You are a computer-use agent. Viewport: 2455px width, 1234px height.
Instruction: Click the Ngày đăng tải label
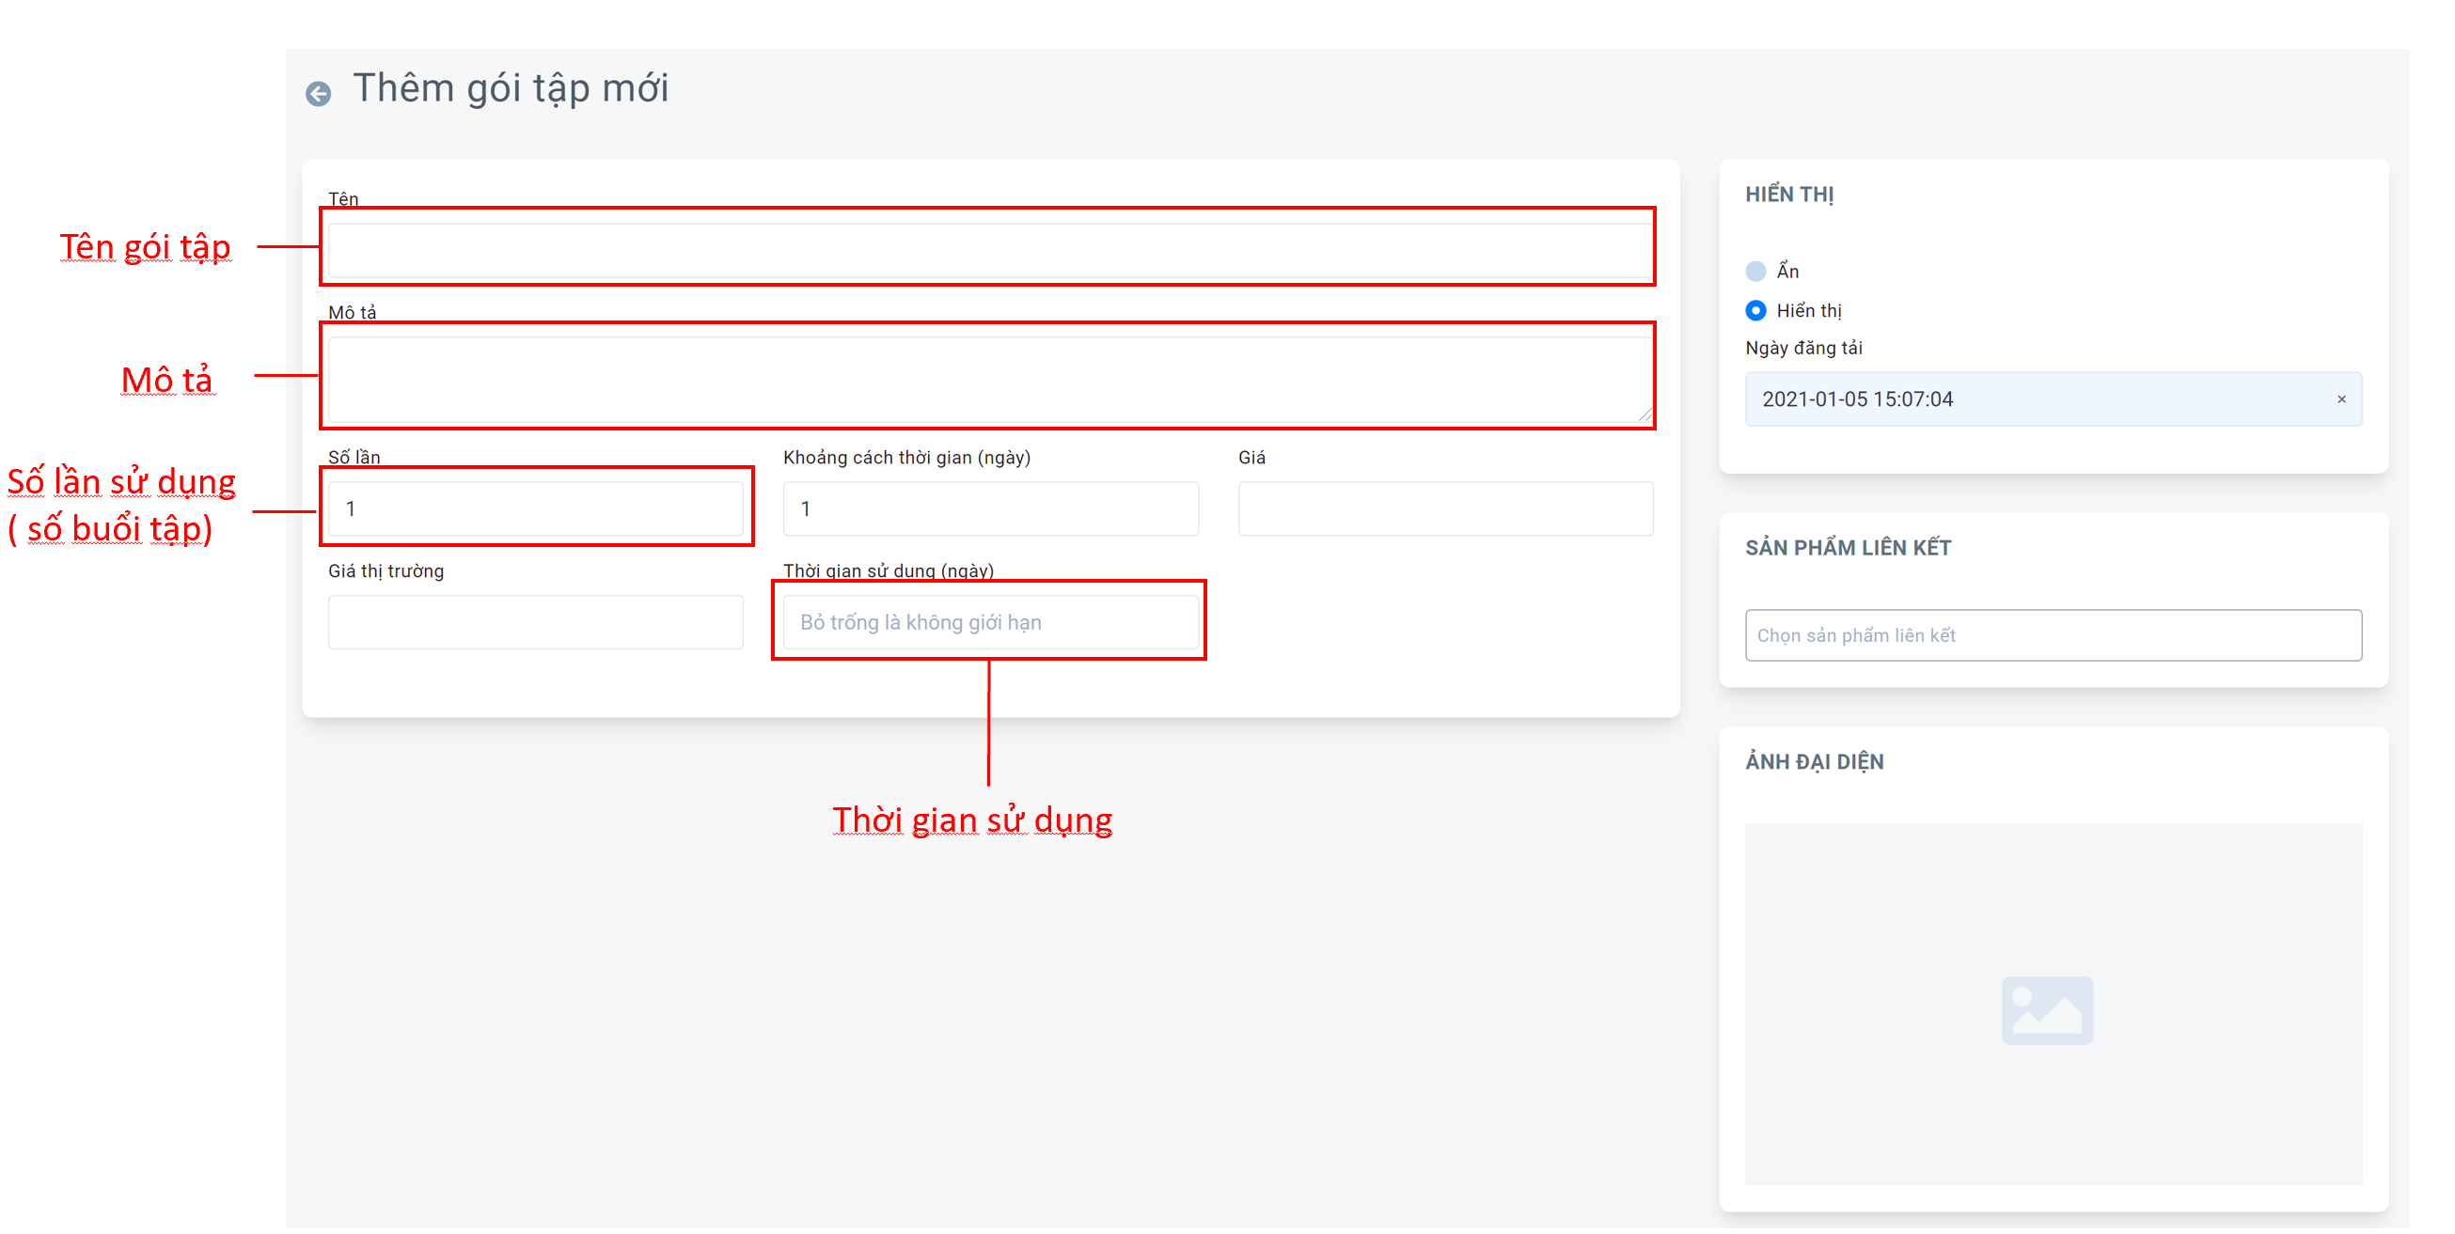click(x=1803, y=348)
